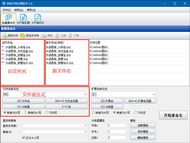The width and height of the screenshot is (190, 143).
Task: Select old filename 大话西游_月光宝盒.jpg
Action: click(19, 51)
